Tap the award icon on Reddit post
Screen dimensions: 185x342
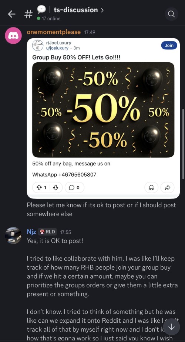click(x=151, y=188)
